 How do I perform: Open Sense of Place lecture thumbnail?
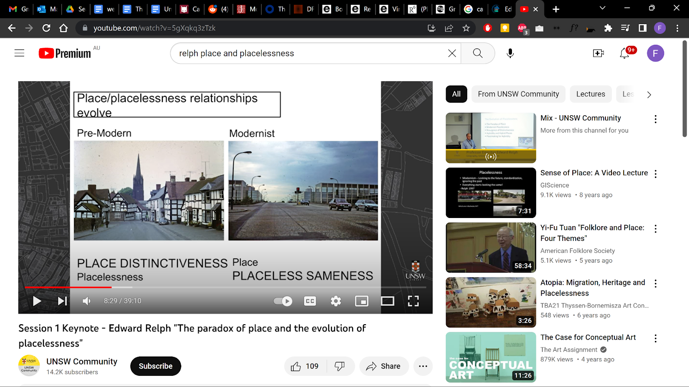[x=491, y=193]
